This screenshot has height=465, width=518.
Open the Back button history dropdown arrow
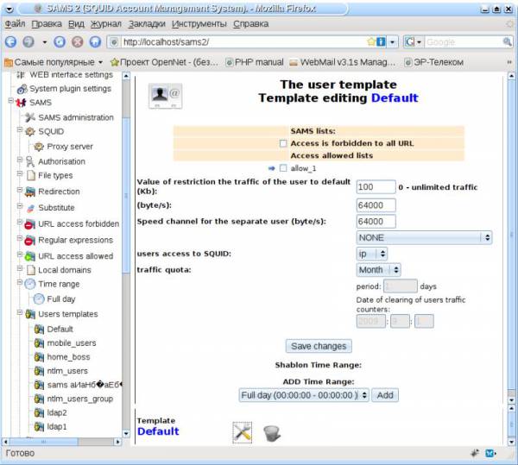[x=45, y=42]
